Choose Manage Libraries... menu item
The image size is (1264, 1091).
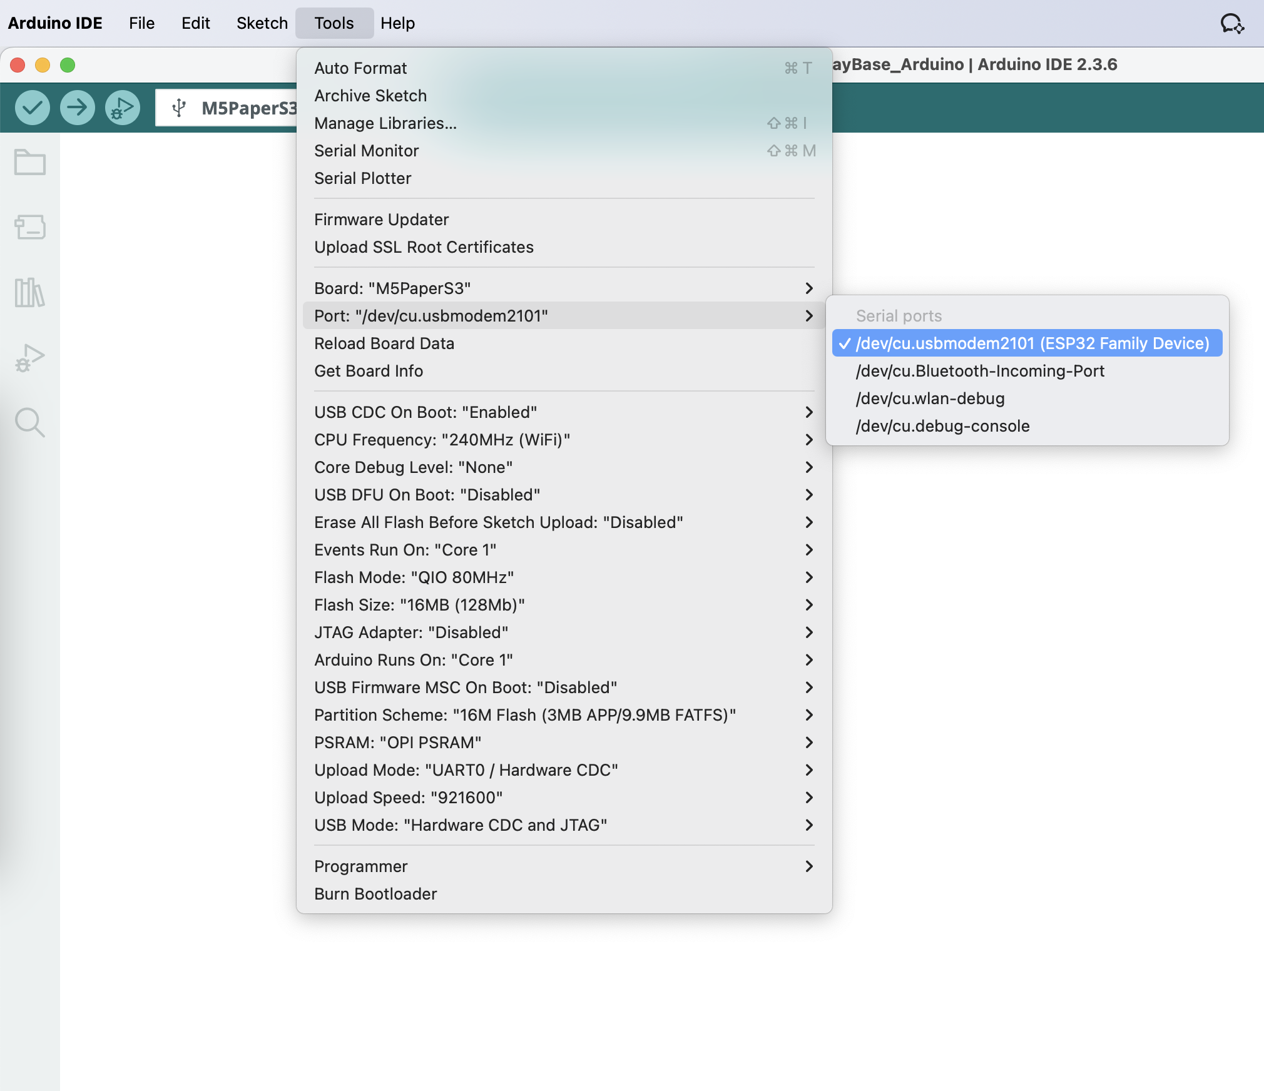tap(564, 123)
